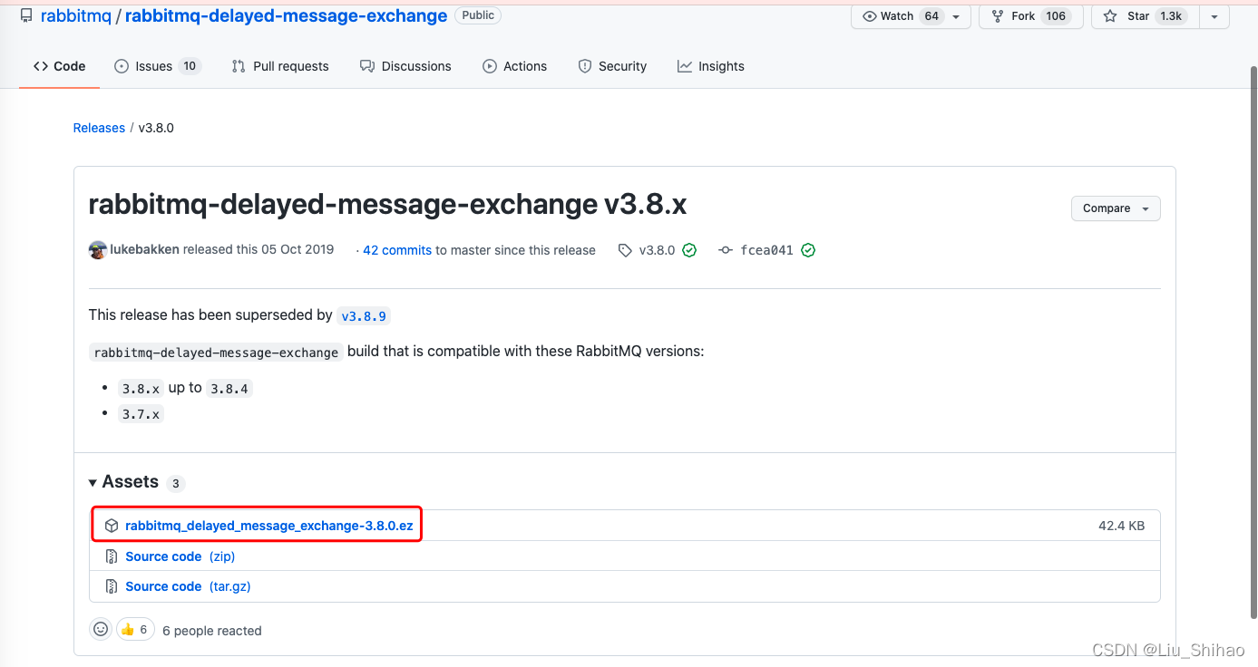This screenshot has height=667, width=1258.
Task: Open the emoji reaction picker smiley
Action: [x=101, y=629]
